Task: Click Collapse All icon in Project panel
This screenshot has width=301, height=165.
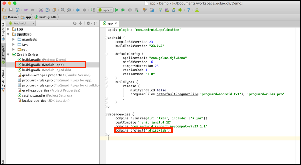Action: click(80, 23)
